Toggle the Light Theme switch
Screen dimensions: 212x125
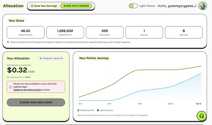point(133,6)
